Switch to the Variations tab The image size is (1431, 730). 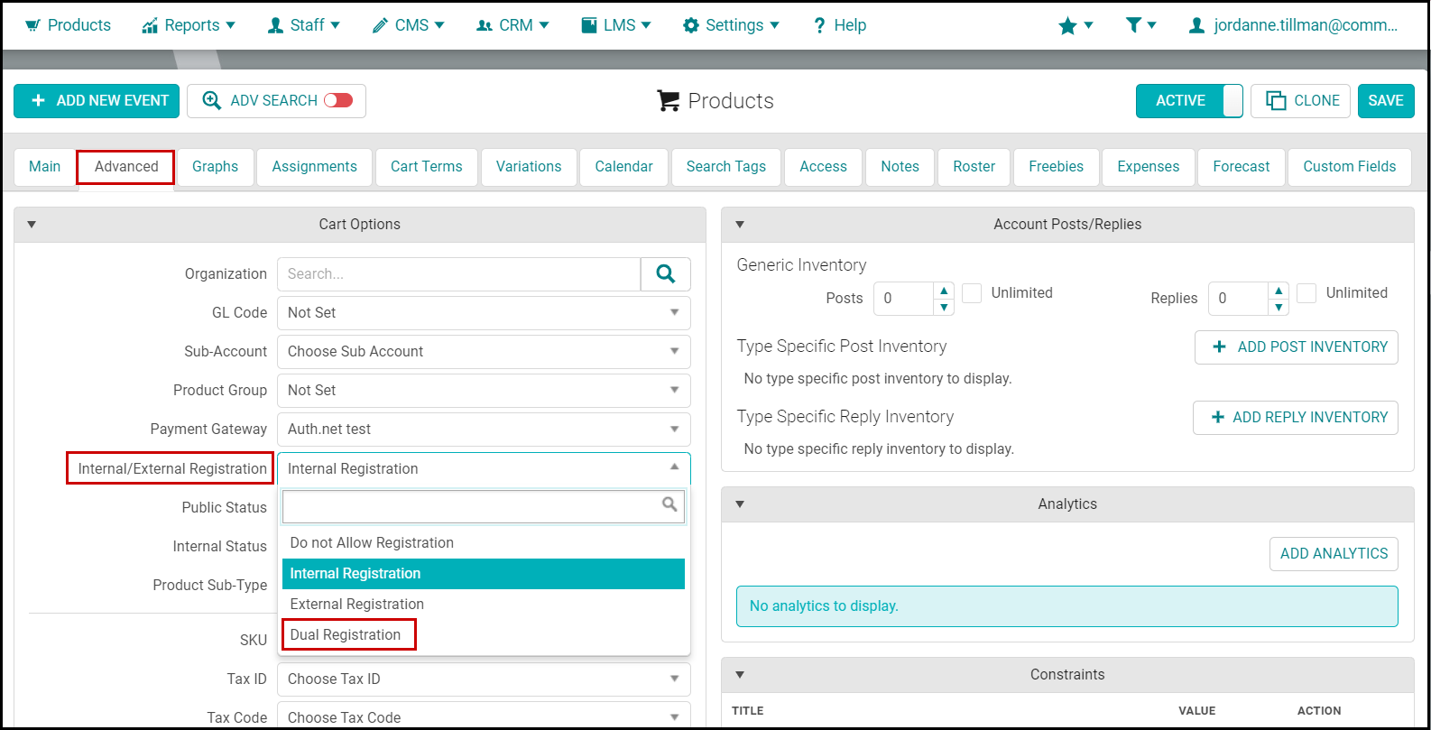point(529,167)
